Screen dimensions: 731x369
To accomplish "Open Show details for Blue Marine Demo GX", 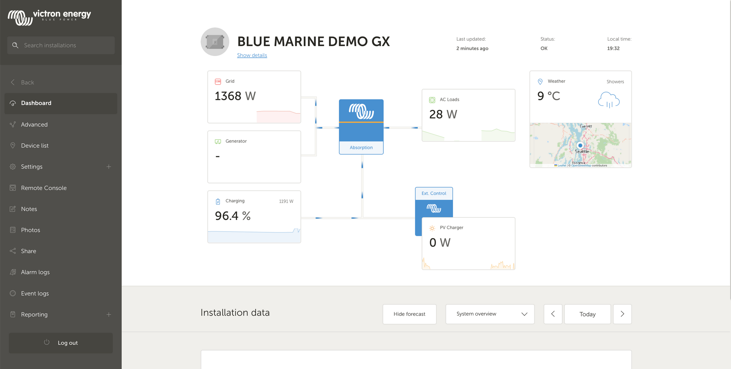I will coord(252,55).
